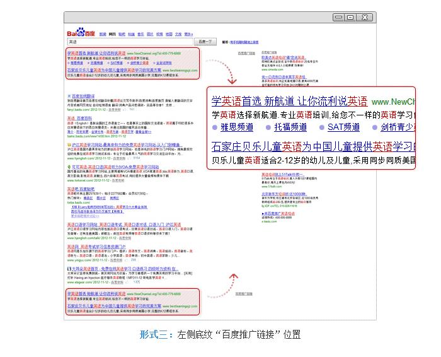This screenshot has height=357, width=441.
Task: Open the 地图 navigation link
Action: [169, 34]
